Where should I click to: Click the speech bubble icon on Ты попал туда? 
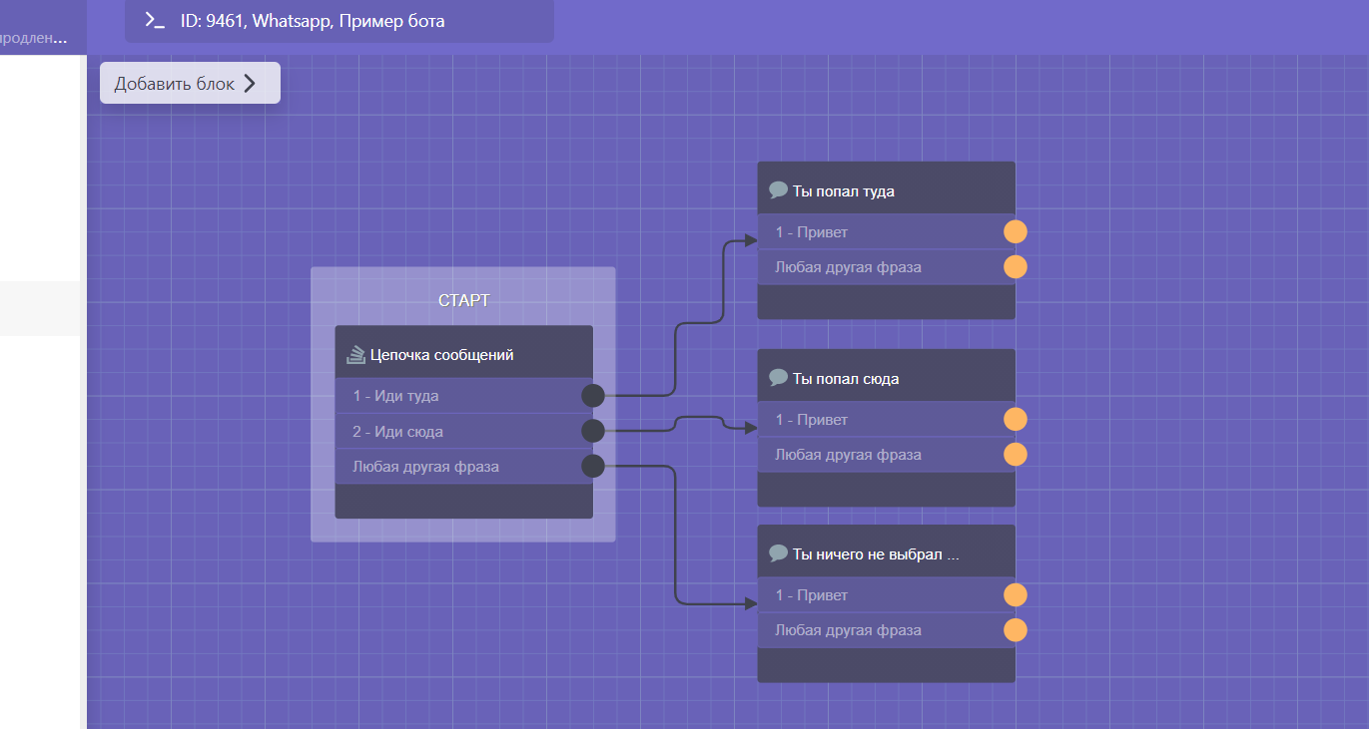coord(779,190)
